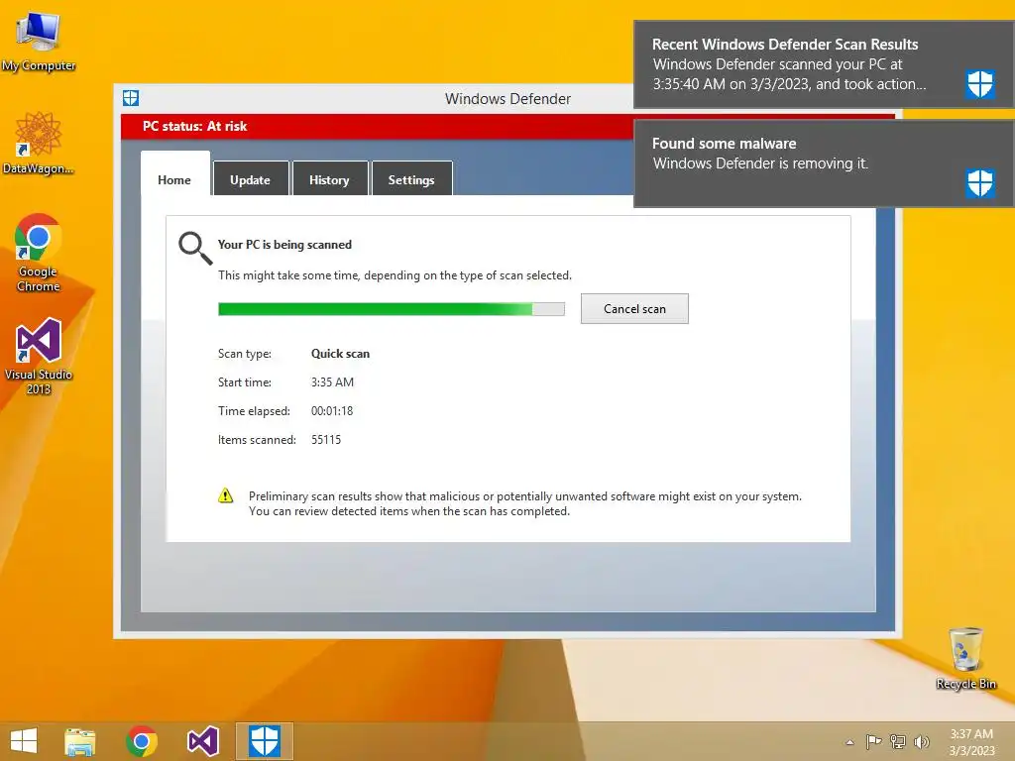
Task: Click the magnifier scan icon
Action: tap(195, 249)
